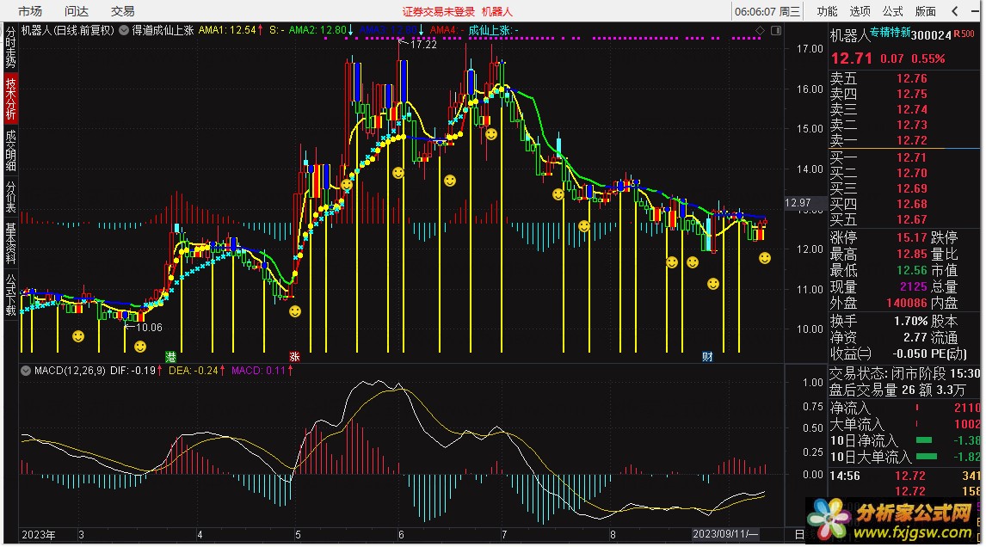This screenshot has width=986, height=547.
Task: Open the 功能 menu
Action: 827,11
